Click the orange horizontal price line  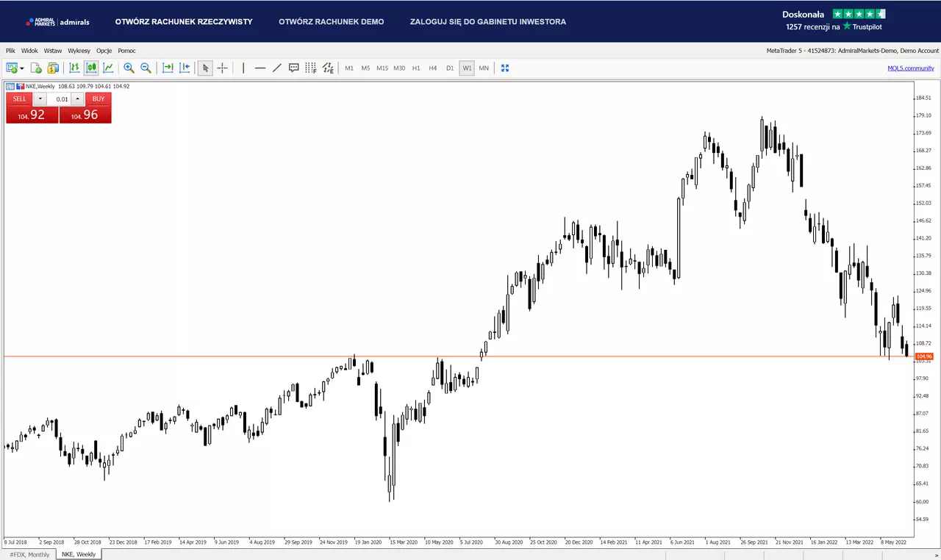coord(457,356)
